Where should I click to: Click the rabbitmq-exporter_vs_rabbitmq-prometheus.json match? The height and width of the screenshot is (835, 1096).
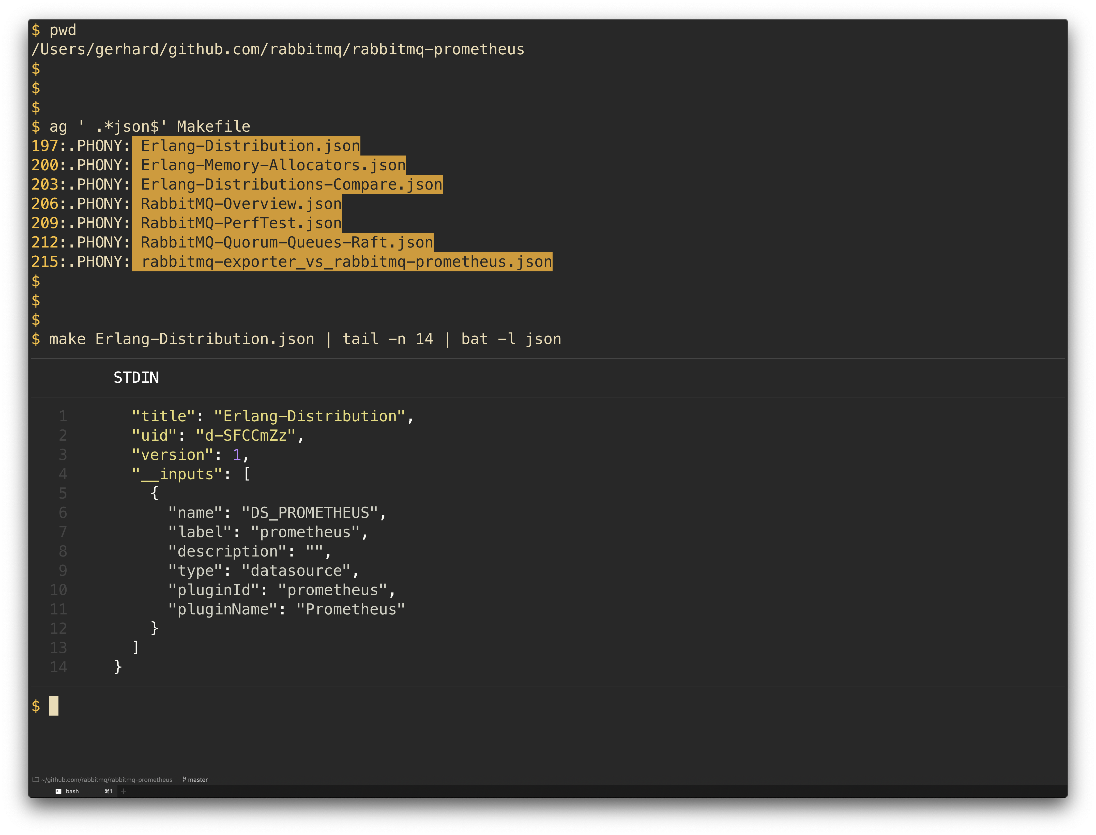[346, 262]
